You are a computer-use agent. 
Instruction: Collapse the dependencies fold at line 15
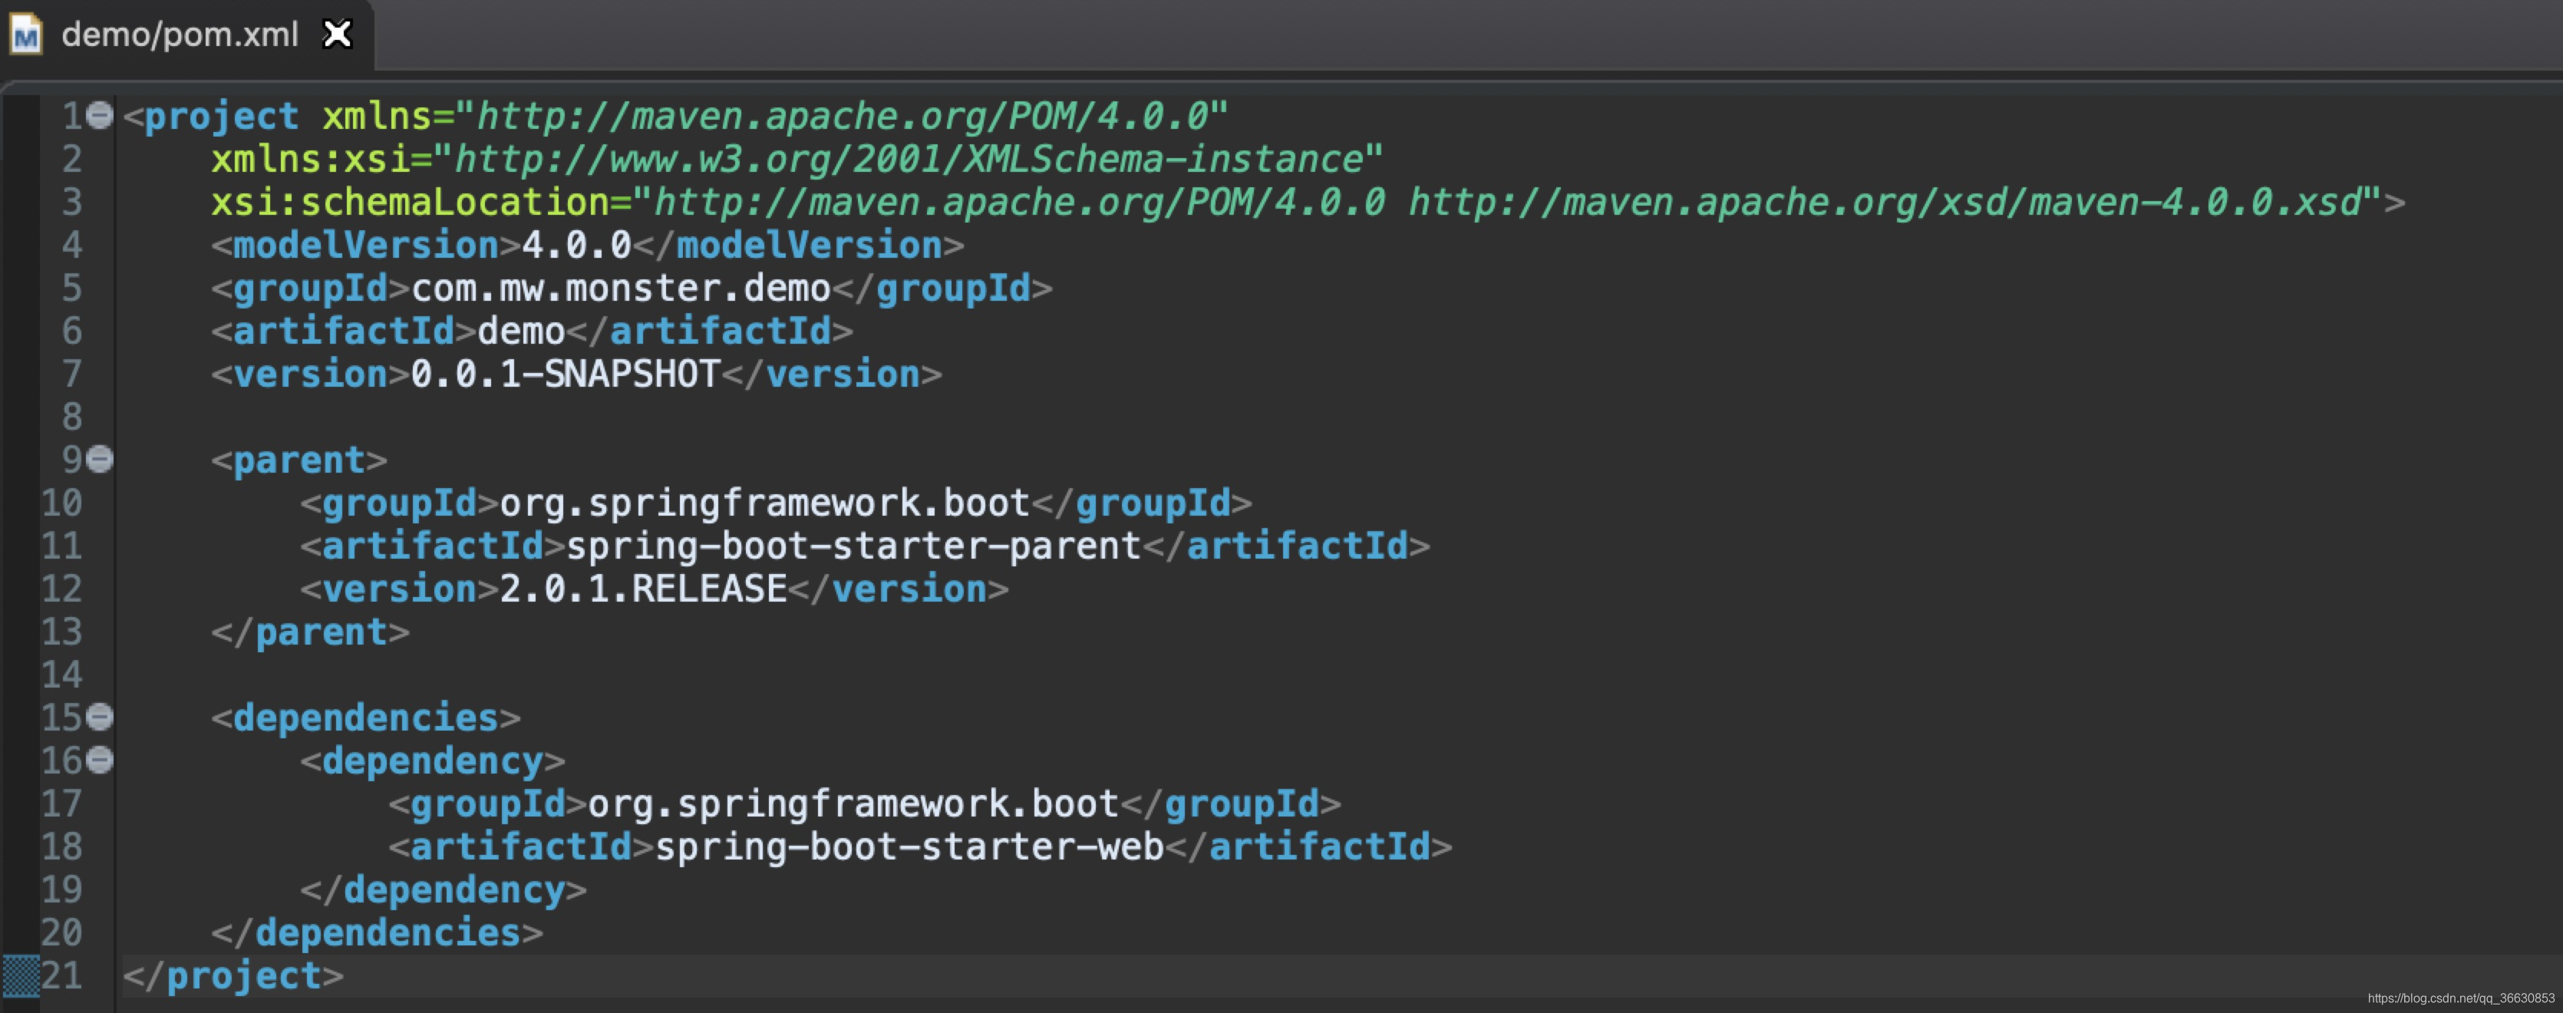pos(100,717)
